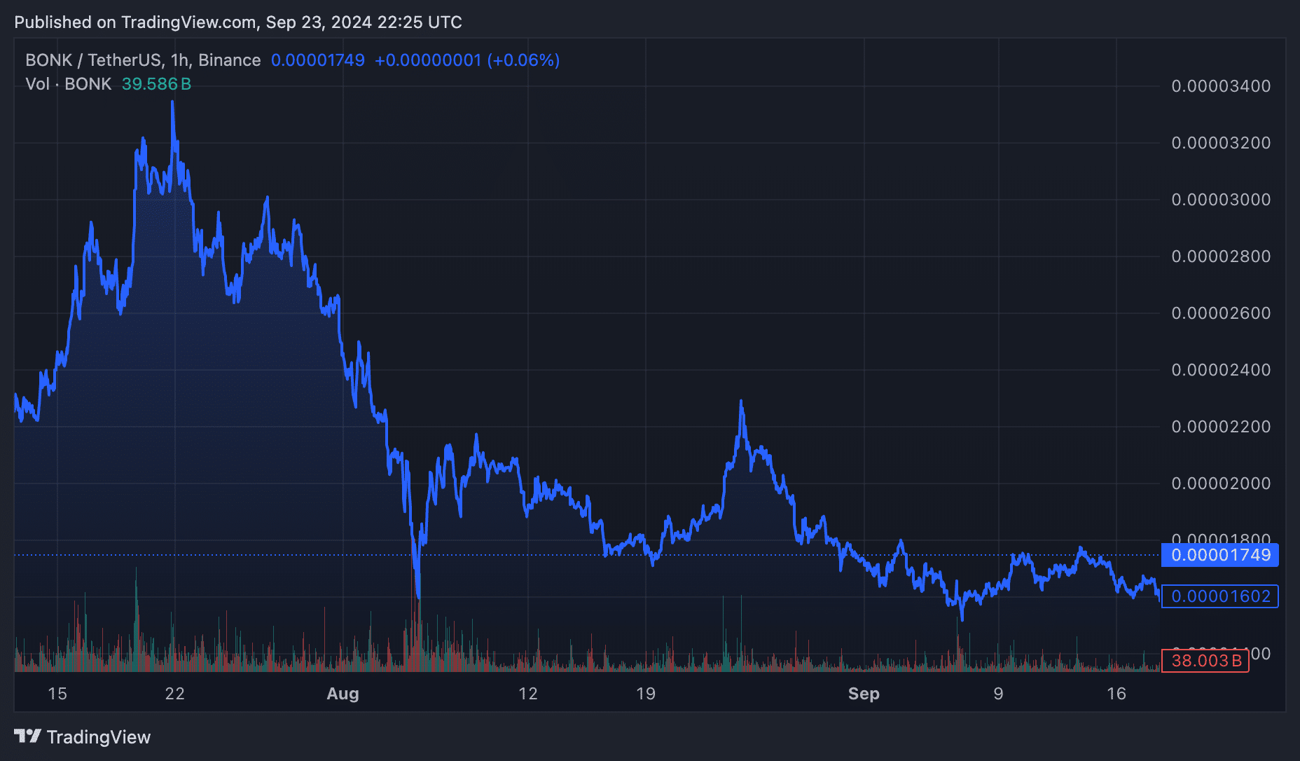Click the 0.00003400 price scale label
Screen dimensions: 1300x761
pos(1221,86)
